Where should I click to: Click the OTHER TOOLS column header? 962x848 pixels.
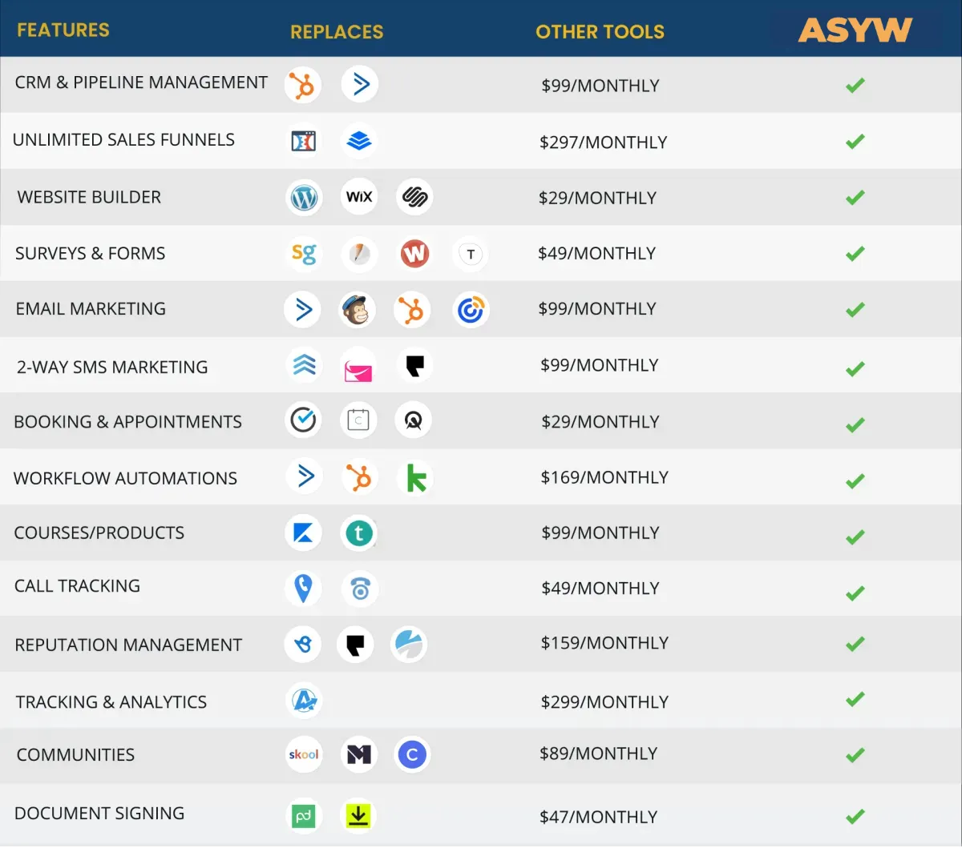(x=600, y=32)
